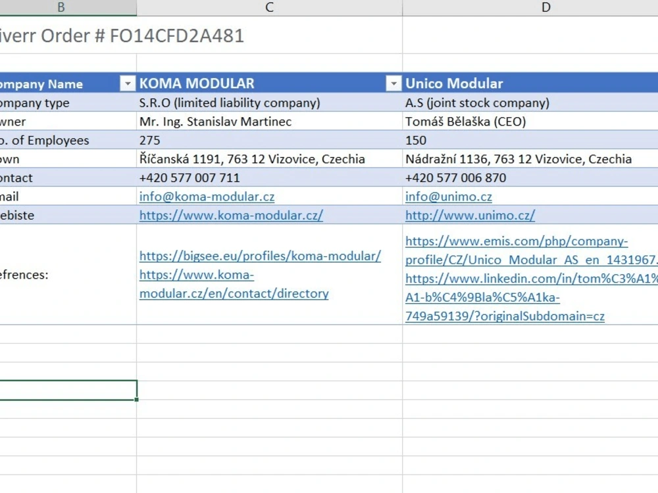658x493 pixels.
Task: Select the S.R.O (limited liability company) cell
Action: (269, 103)
